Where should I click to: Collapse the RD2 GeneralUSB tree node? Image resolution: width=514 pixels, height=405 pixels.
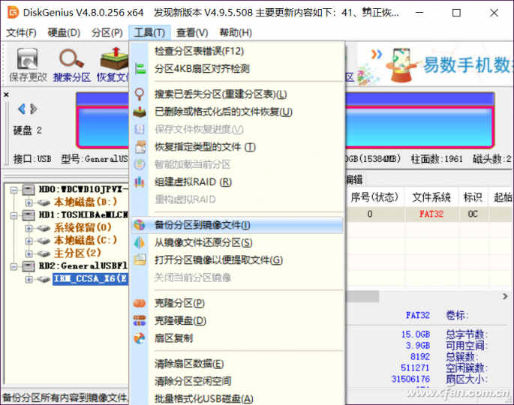click(x=14, y=267)
